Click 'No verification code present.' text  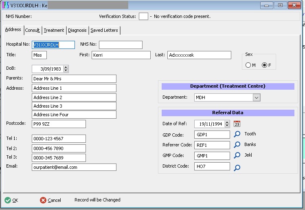tap(182, 16)
